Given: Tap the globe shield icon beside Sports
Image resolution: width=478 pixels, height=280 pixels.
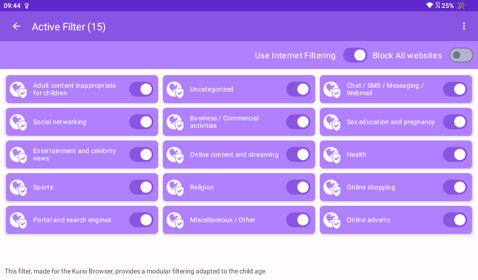Looking at the screenshot, I should 18,188.
